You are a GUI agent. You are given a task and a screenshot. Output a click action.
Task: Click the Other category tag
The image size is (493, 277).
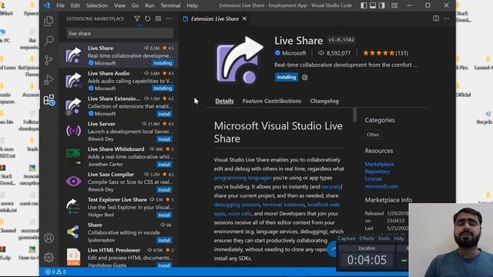(373, 135)
